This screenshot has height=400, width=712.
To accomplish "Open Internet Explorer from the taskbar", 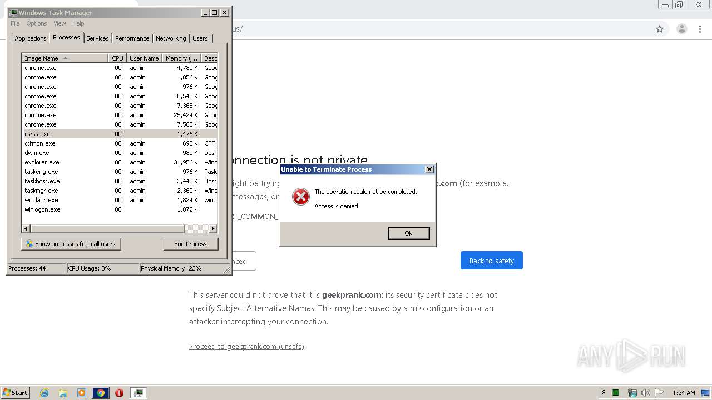I will click(44, 393).
